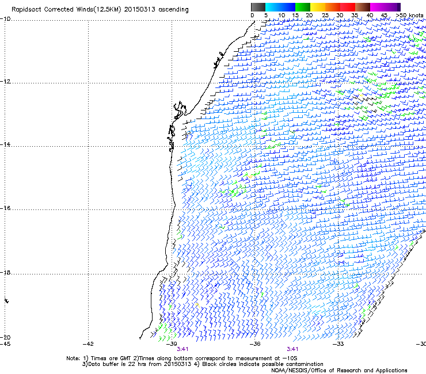Click the '-12' latitude axis label
The height and width of the screenshot is (374, 426).
point(5,82)
